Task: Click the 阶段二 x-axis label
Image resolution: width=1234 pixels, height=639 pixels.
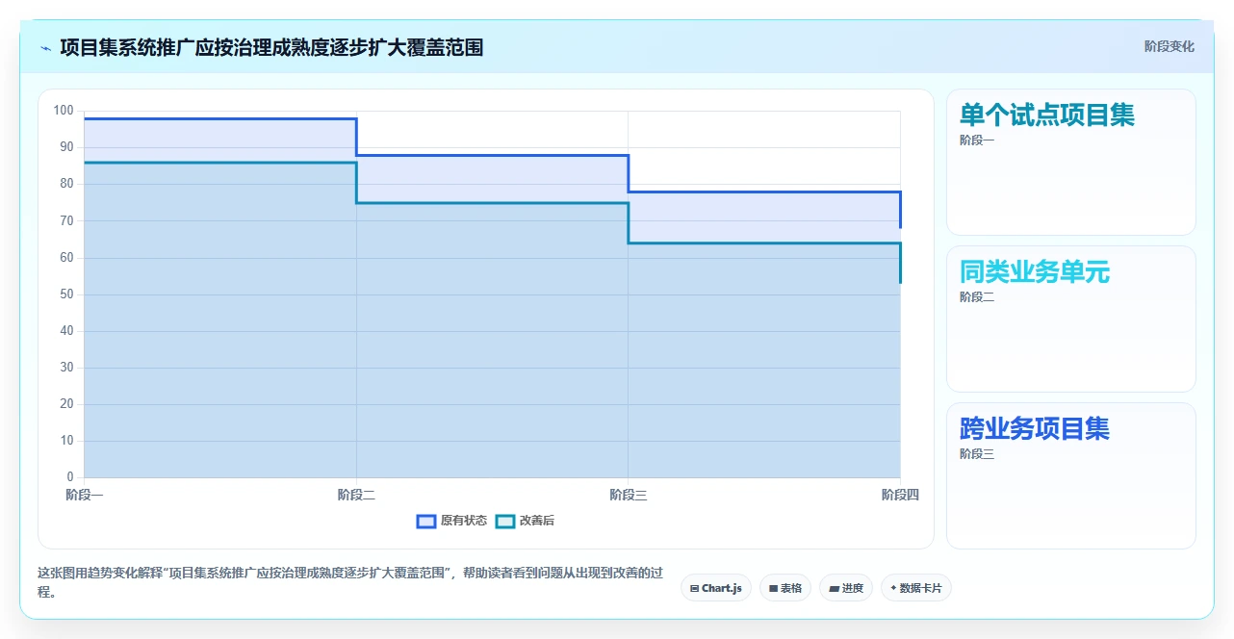Action: pyautogui.click(x=356, y=495)
